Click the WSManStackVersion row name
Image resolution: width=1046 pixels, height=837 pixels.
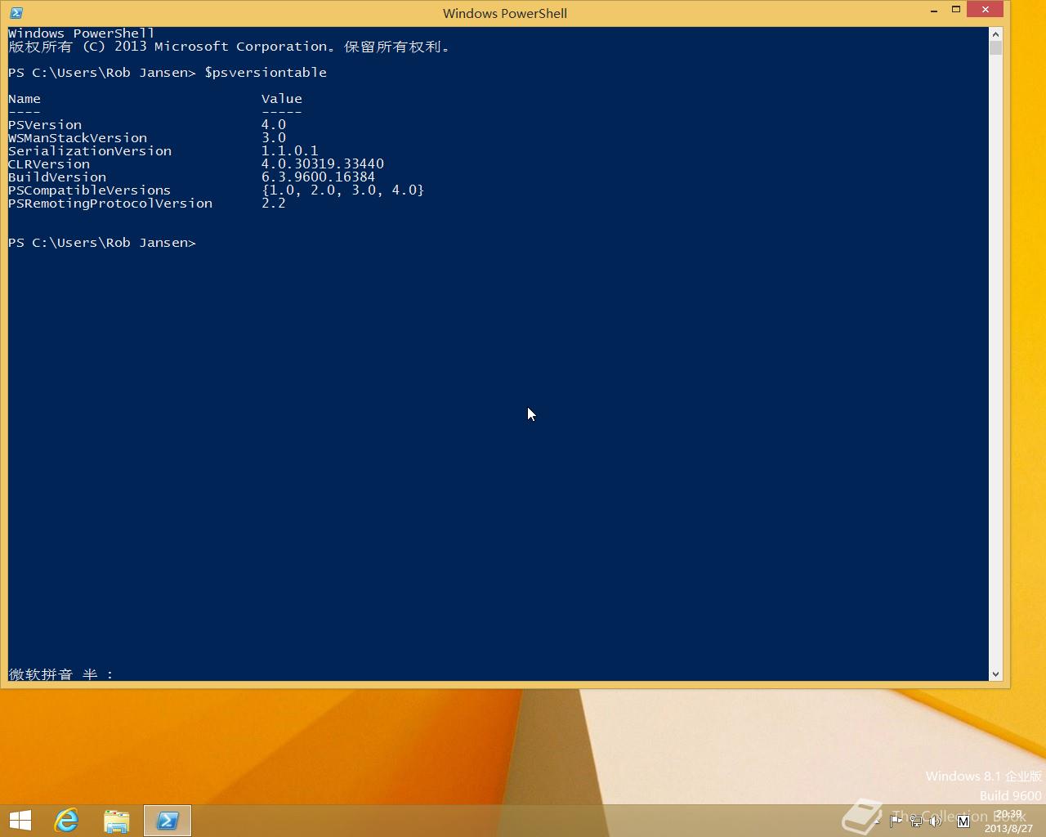coord(78,138)
